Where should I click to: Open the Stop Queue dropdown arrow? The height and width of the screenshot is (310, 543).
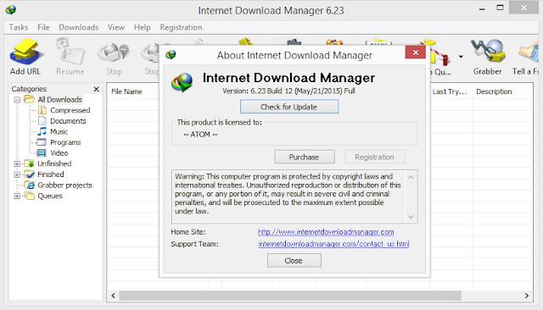click(x=461, y=57)
